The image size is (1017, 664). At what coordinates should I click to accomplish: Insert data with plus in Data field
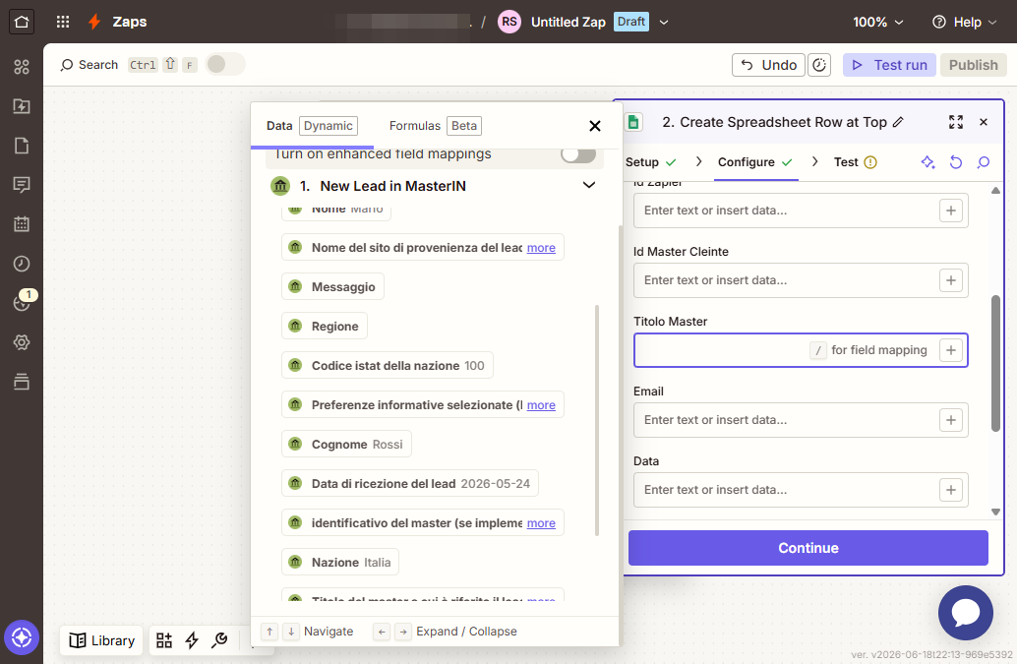pyautogui.click(x=951, y=490)
